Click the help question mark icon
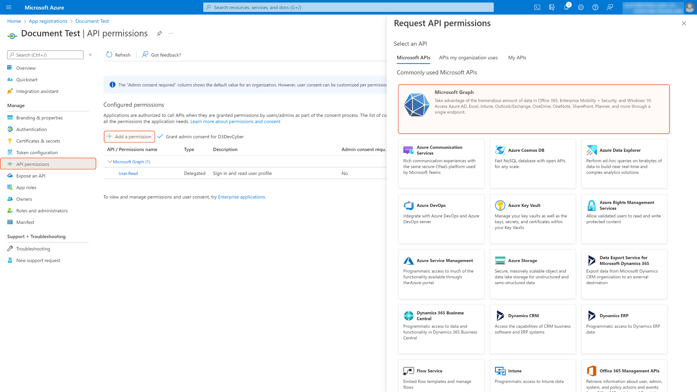The image size is (697, 392). [x=595, y=7]
